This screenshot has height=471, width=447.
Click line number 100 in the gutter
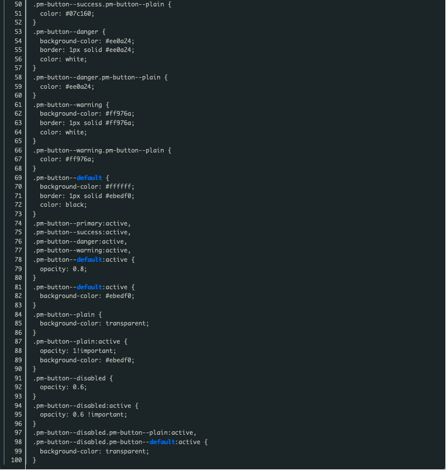[x=16, y=460]
